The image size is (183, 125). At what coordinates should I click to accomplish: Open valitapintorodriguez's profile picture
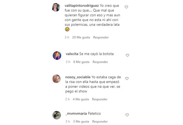point(56,7)
